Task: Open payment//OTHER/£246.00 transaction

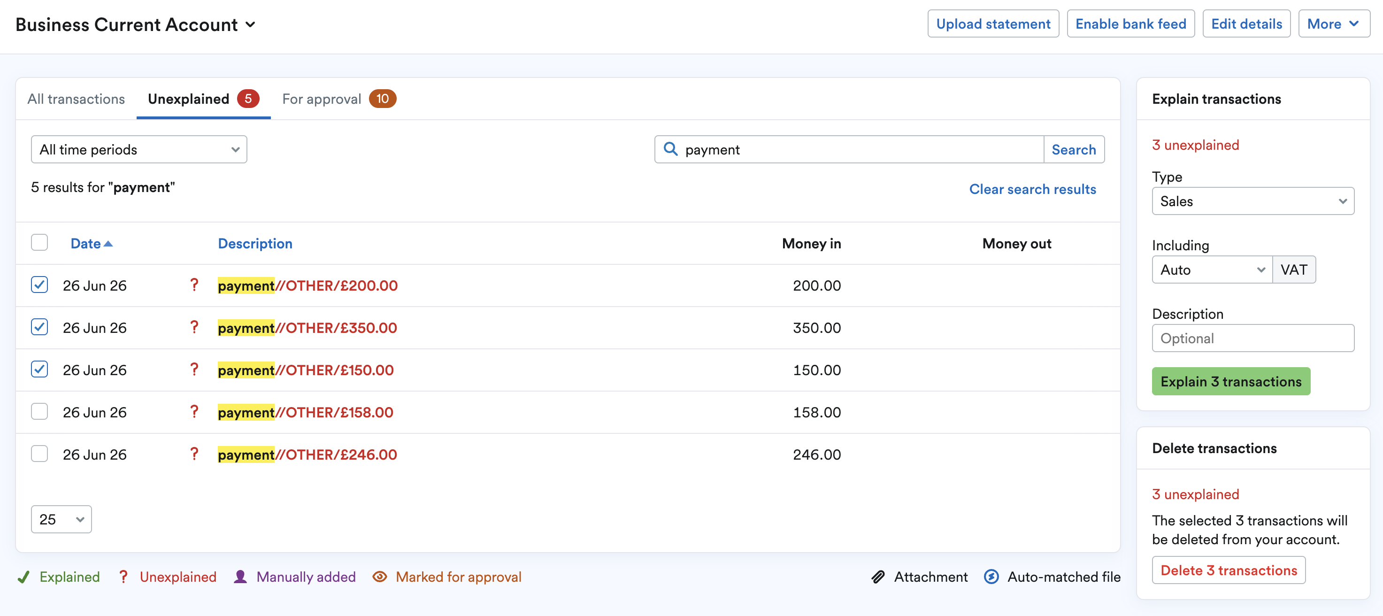Action: (x=307, y=454)
